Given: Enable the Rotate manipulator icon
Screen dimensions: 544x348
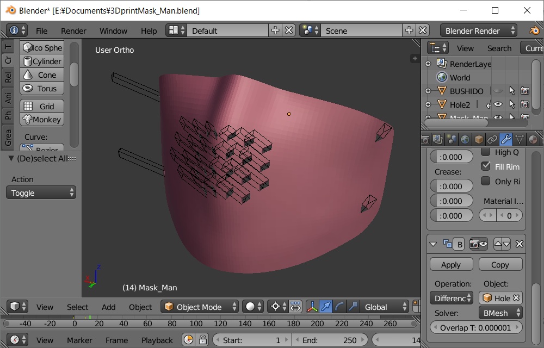Looking at the screenshot, I should [339, 307].
